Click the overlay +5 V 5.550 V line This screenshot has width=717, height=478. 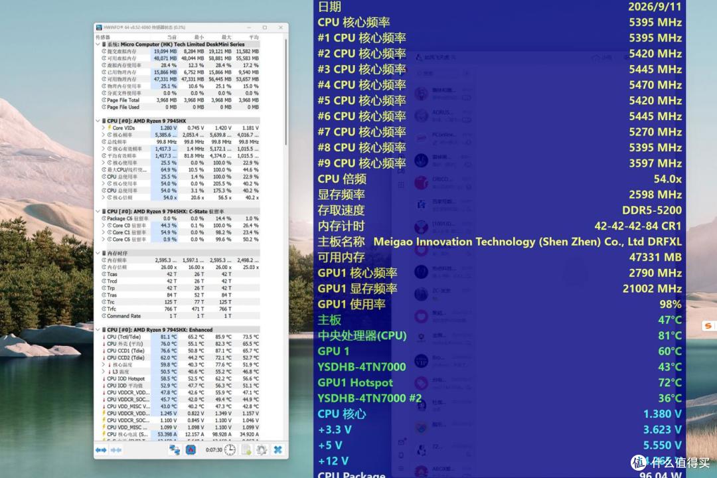click(x=500, y=445)
